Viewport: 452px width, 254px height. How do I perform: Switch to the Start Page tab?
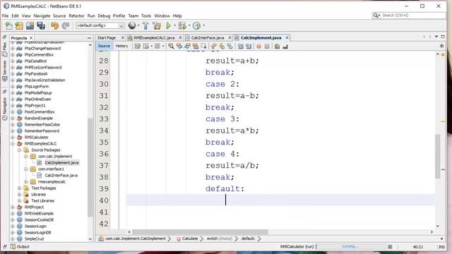click(x=107, y=37)
